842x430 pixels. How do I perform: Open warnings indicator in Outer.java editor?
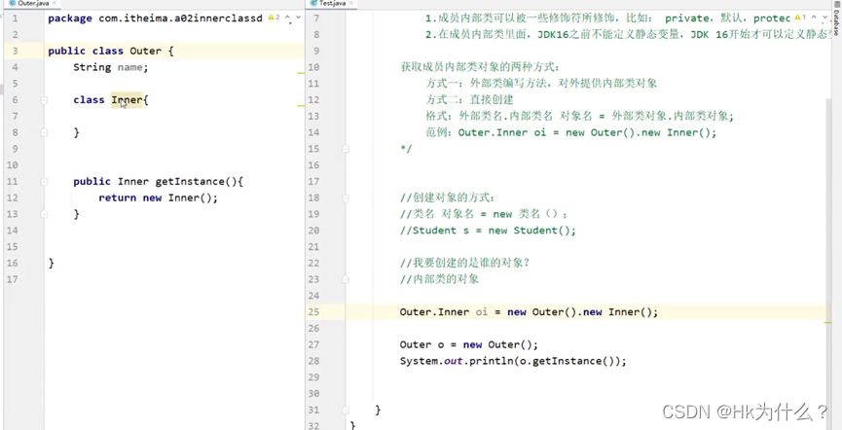click(274, 18)
